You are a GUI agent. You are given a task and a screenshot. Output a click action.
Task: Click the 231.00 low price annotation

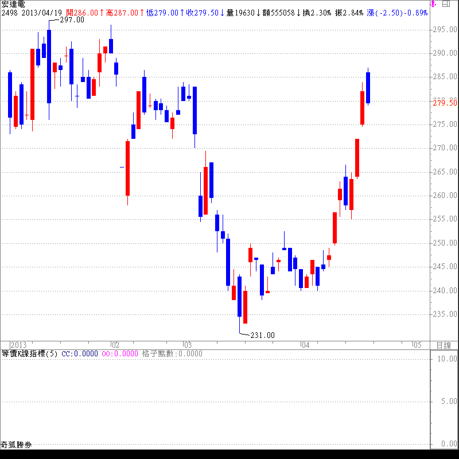click(x=262, y=335)
